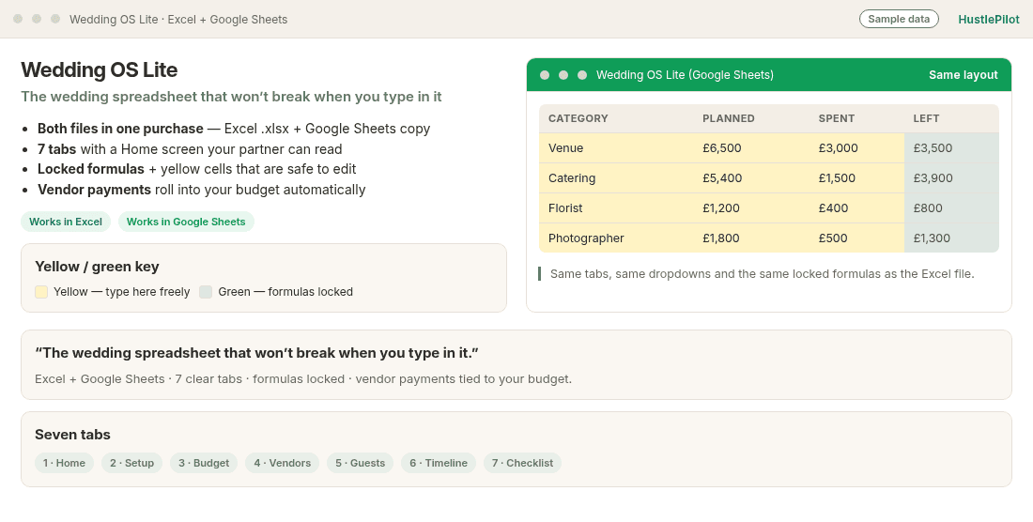The image size is (1033, 522).
Task: Click the £1,800 planned cell
Action: coord(751,238)
